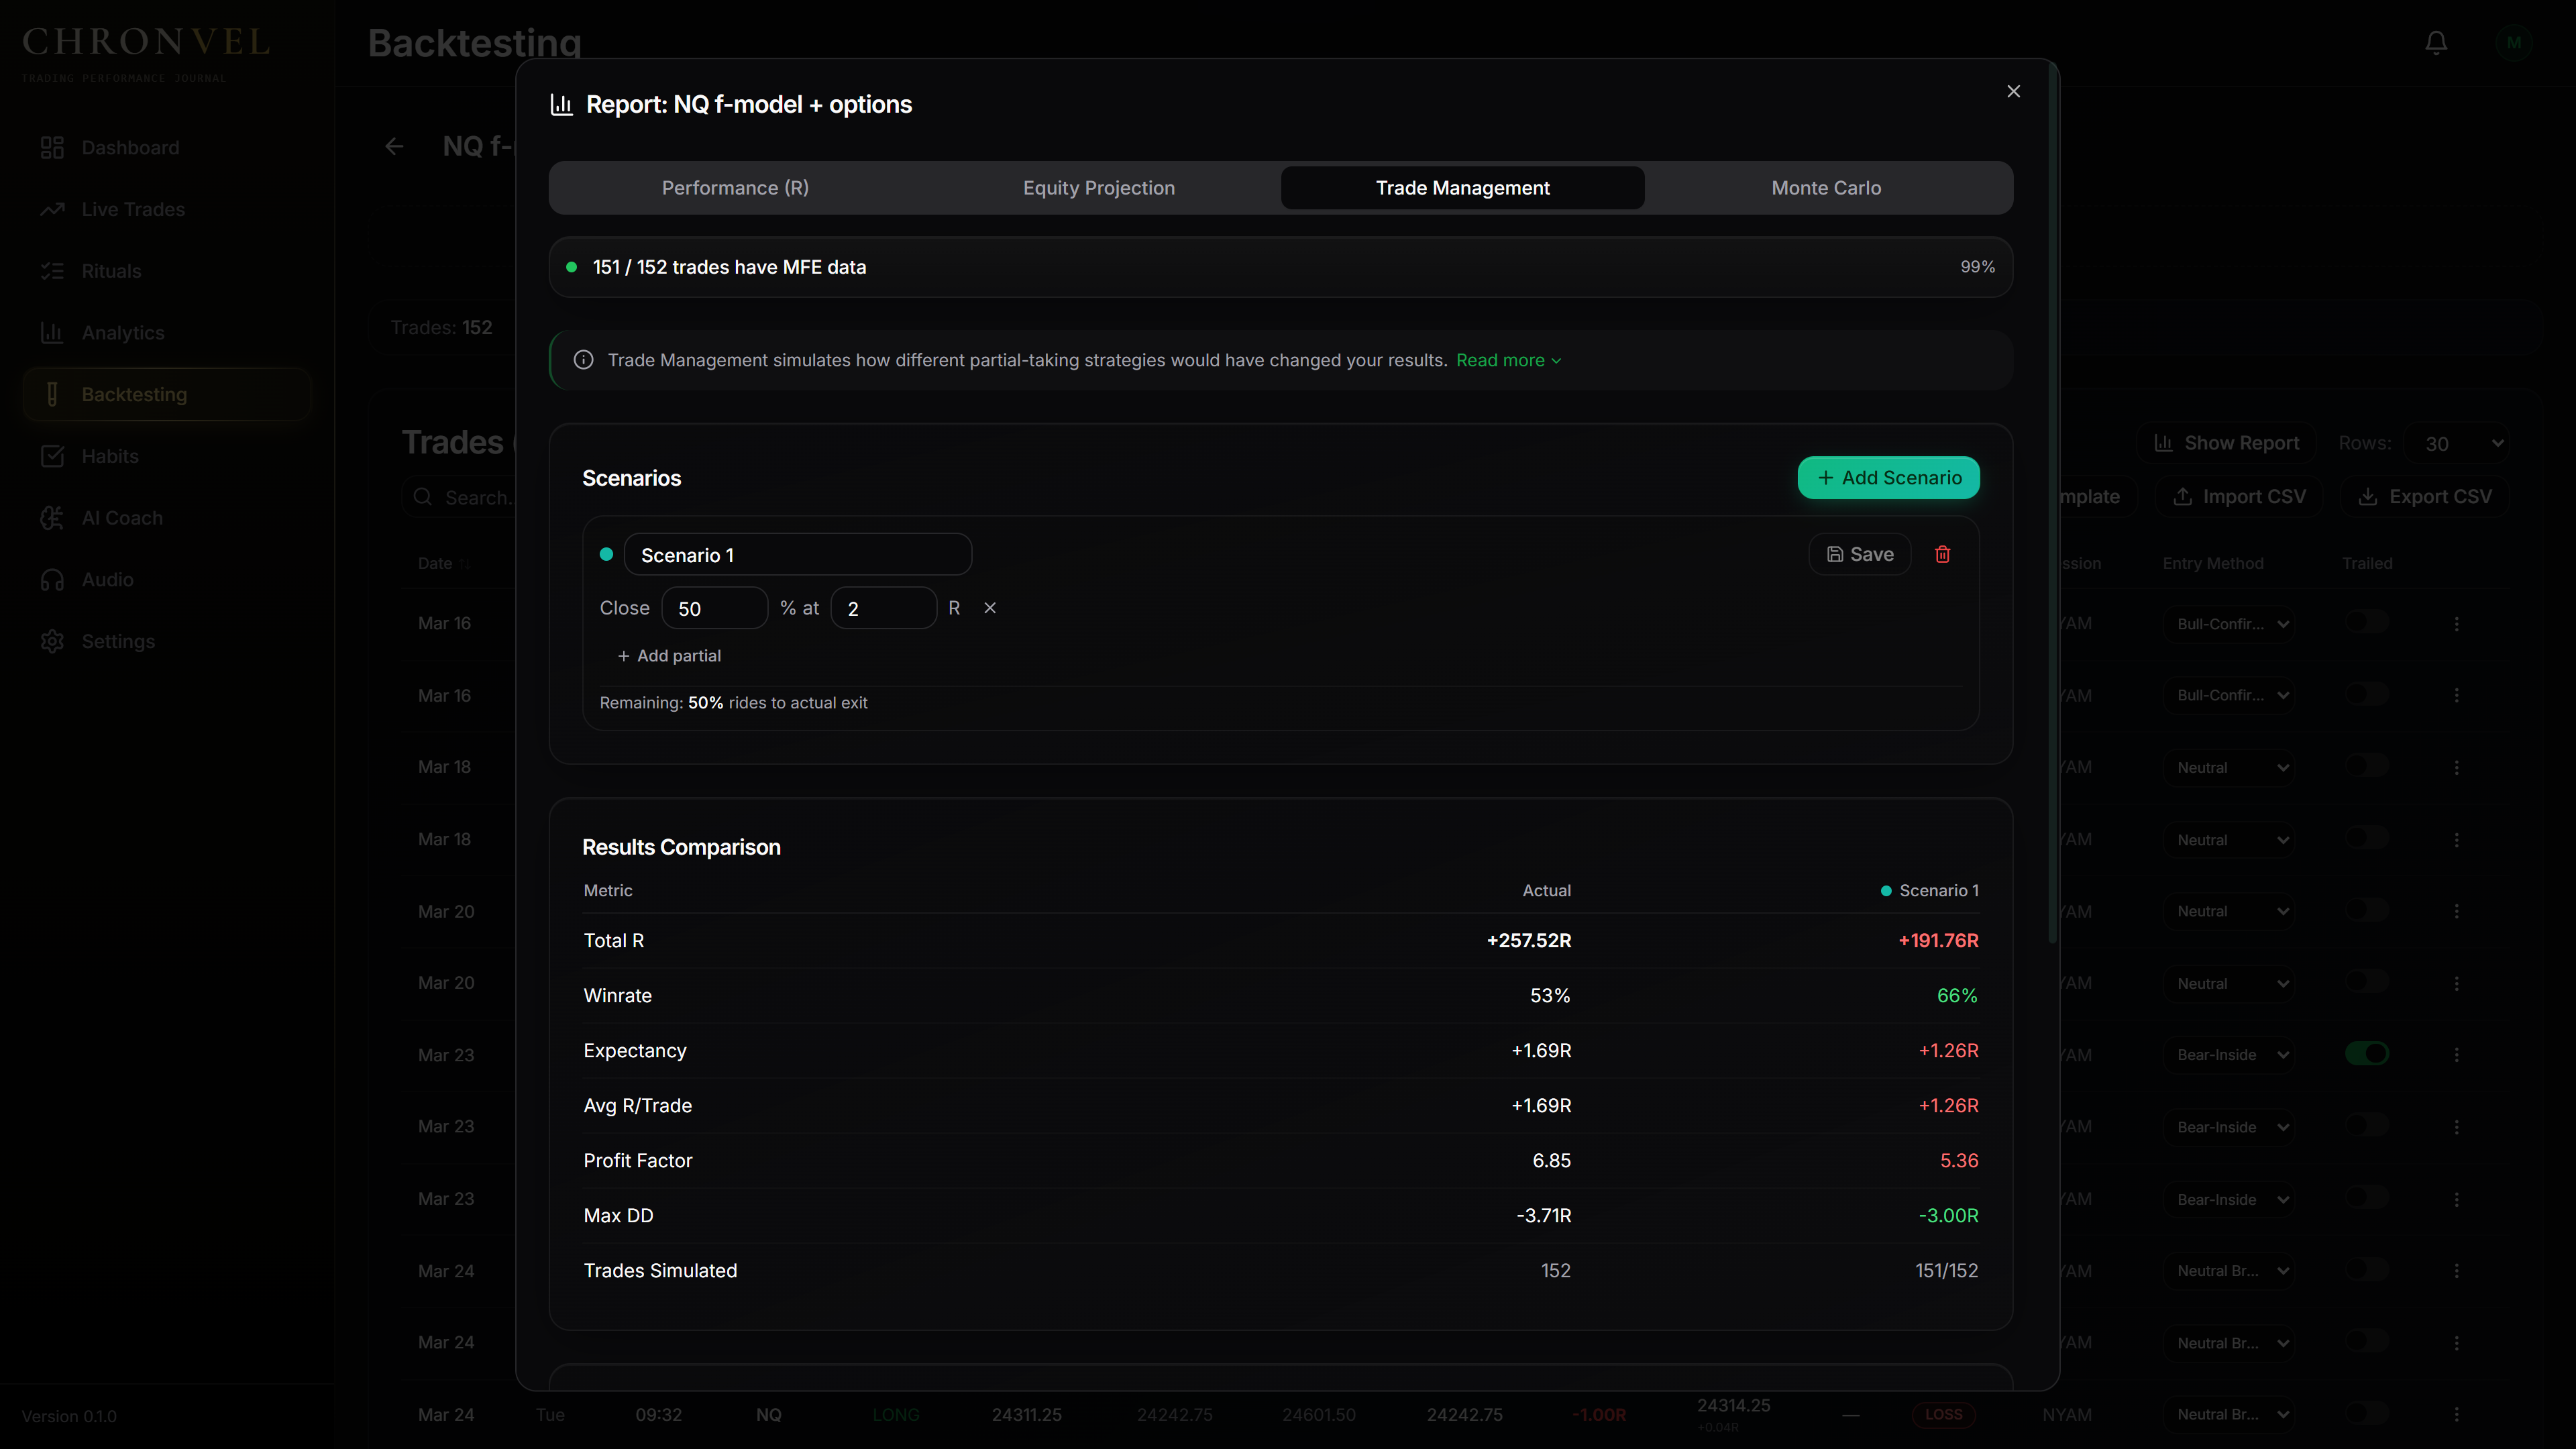Viewport: 2576px width, 1449px height.
Task: Click the Export CSV button
Action: pos(2425,497)
